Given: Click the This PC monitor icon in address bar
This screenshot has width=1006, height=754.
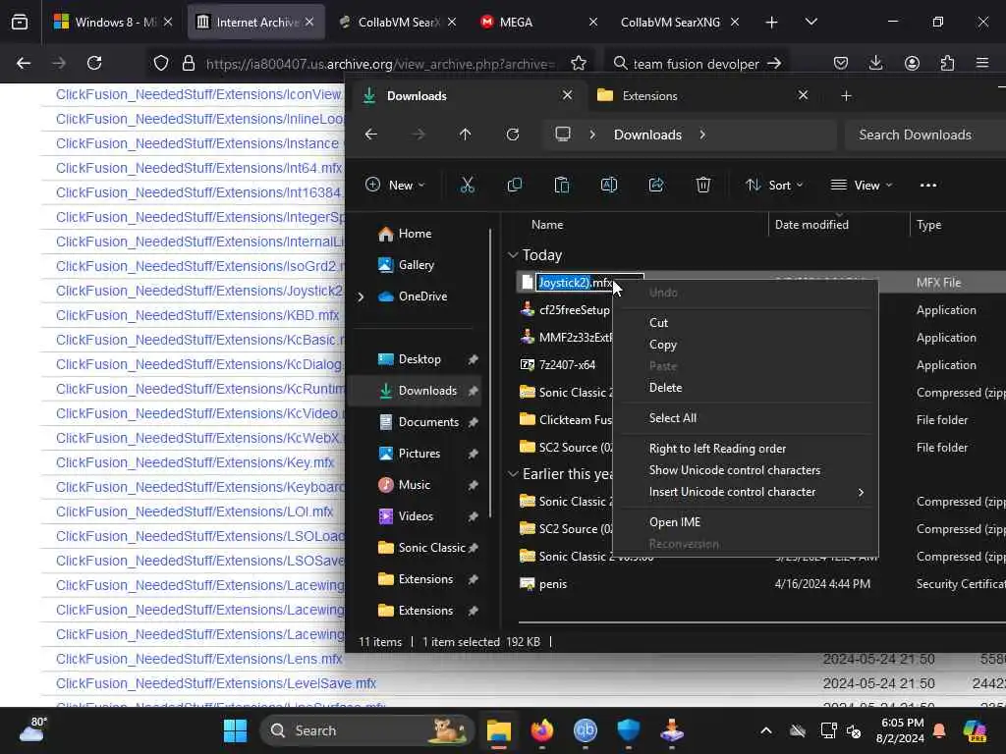Looking at the screenshot, I should tap(563, 134).
